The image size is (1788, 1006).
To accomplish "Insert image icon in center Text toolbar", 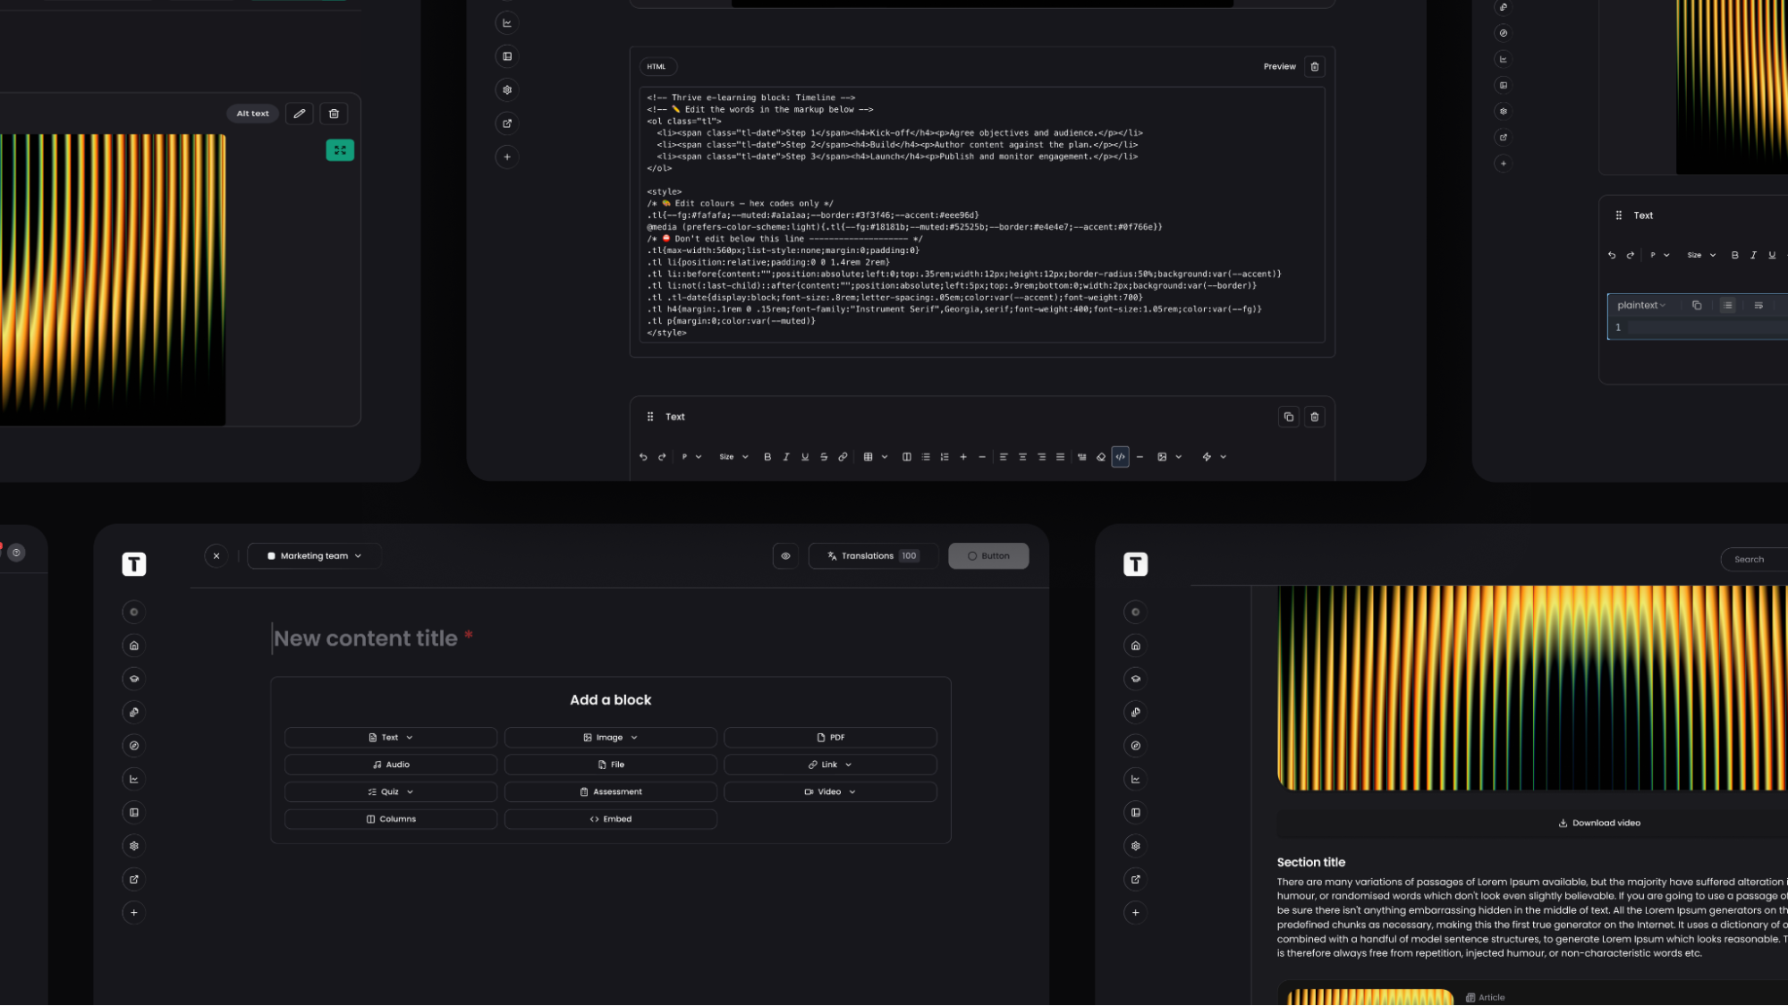I will click(1162, 457).
